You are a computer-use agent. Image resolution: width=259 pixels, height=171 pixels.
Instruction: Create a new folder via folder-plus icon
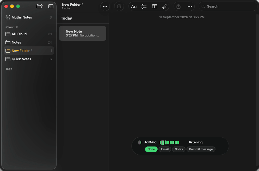(x=40, y=6)
